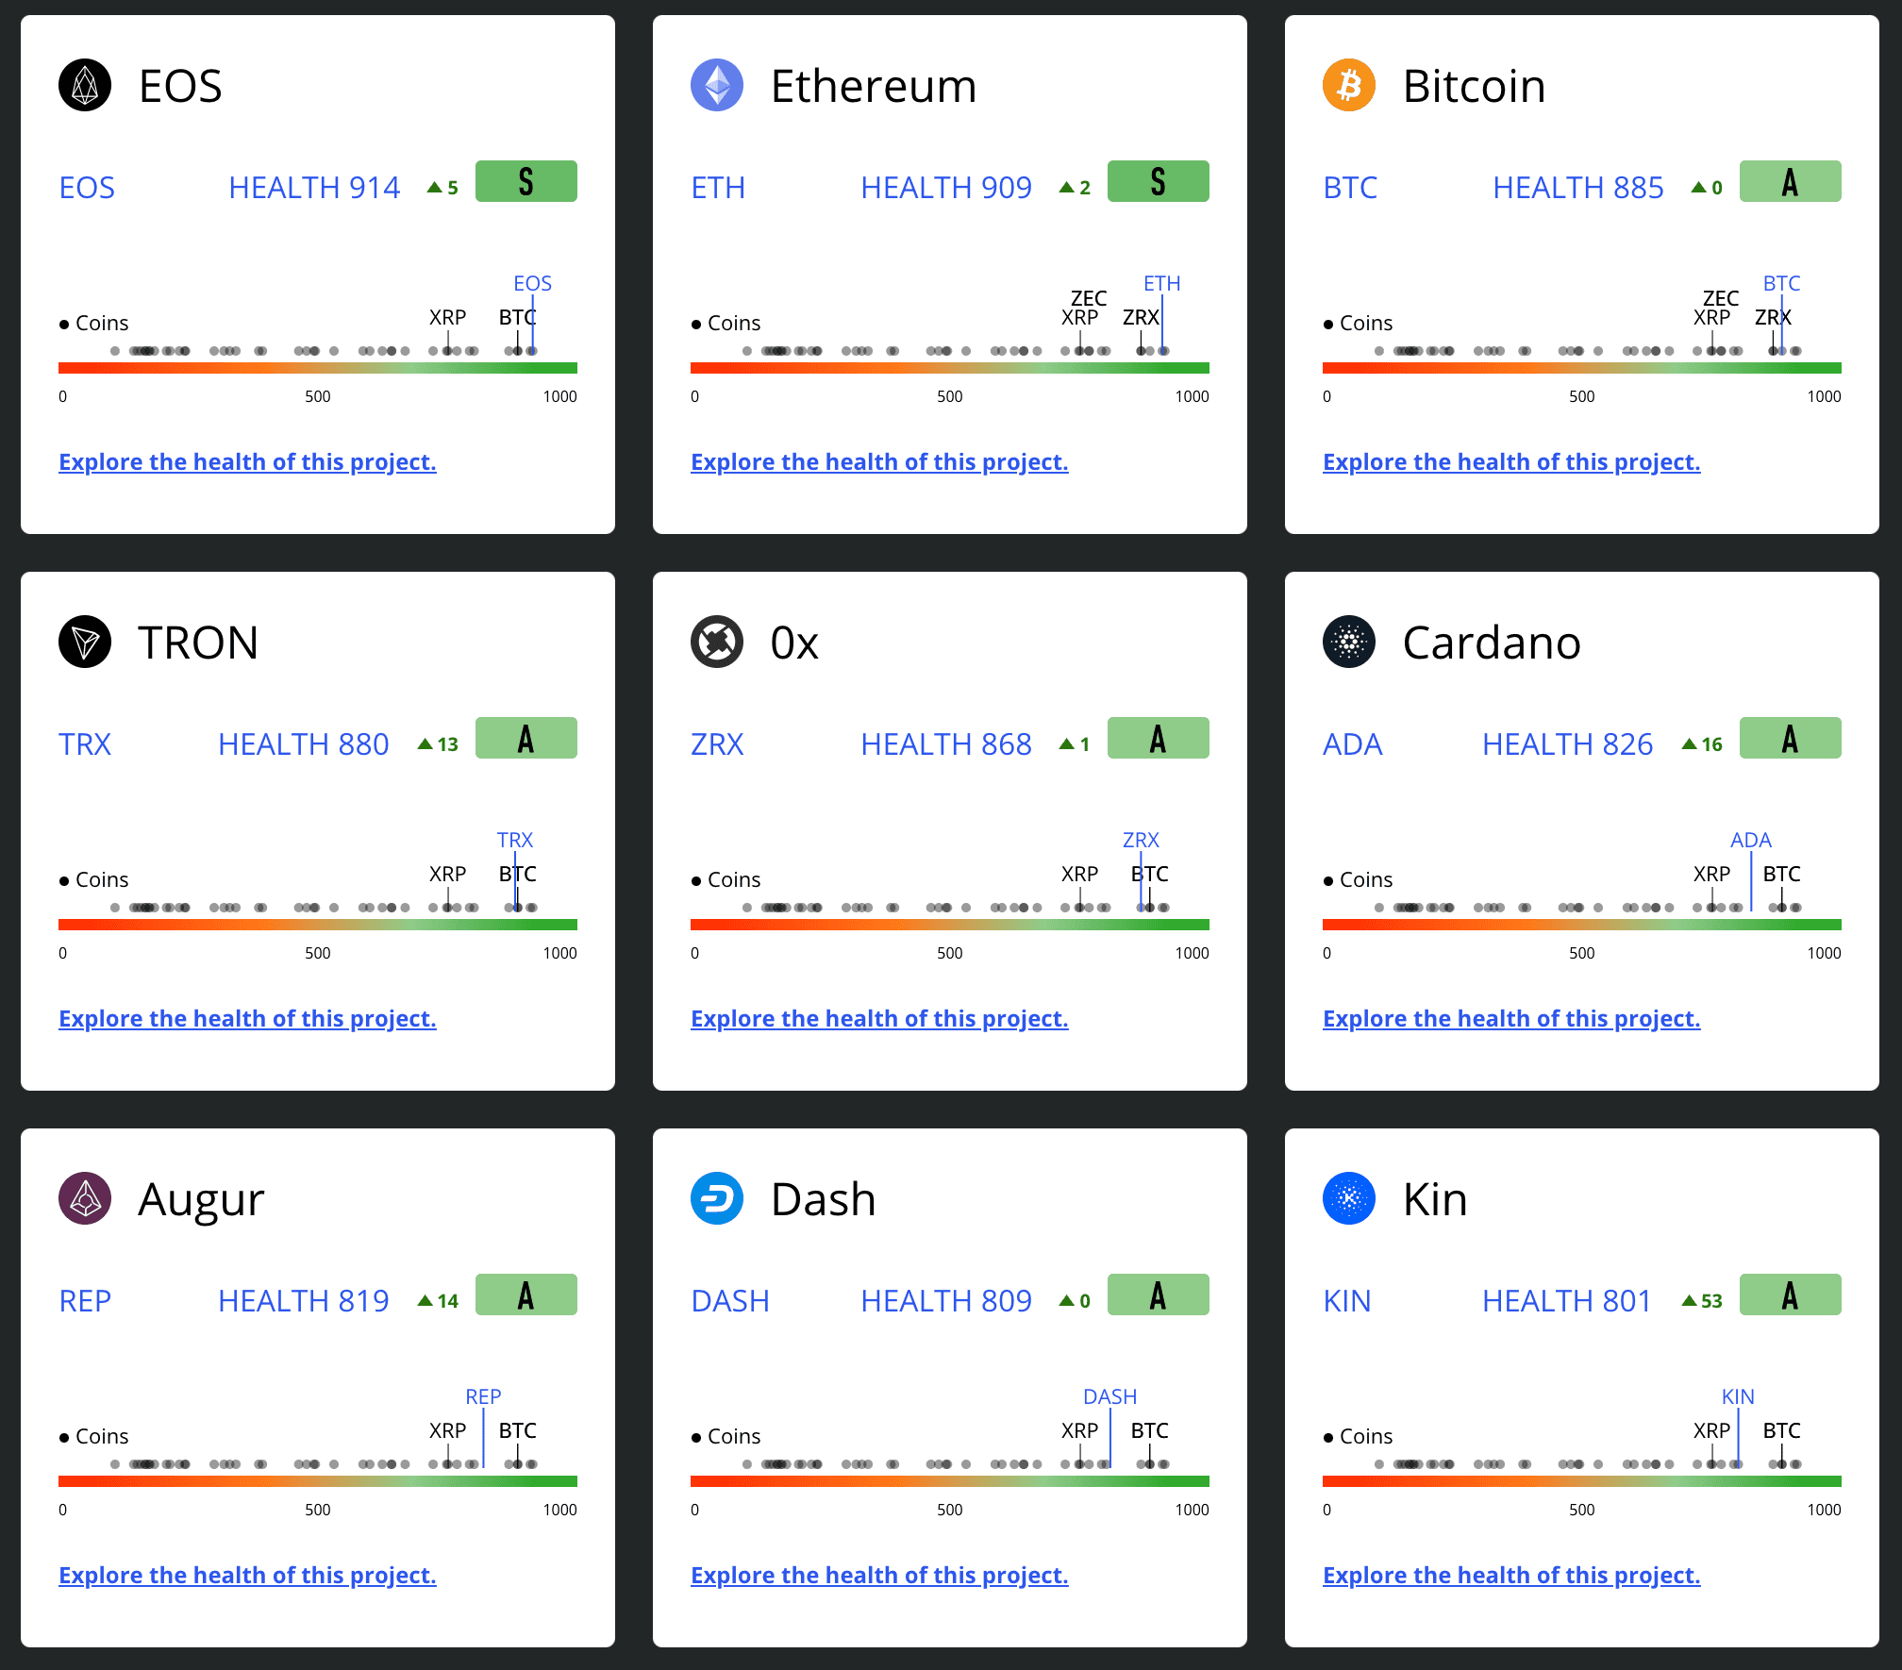This screenshot has width=1902, height=1670.
Task: Click the Kin logo icon
Action: point(1349,1198)
